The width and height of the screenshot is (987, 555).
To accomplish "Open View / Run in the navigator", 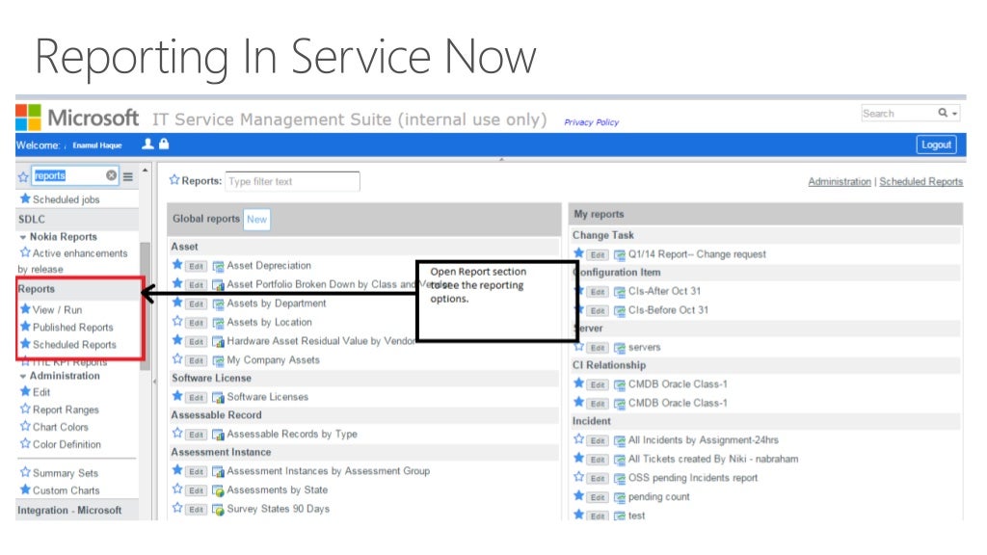I will [57, 309].
